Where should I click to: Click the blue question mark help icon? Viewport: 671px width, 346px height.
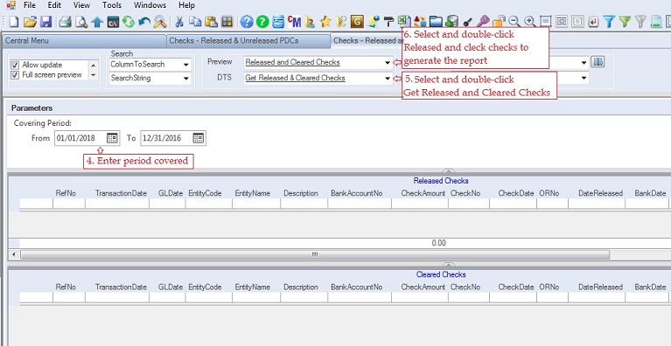coord(247,21)
